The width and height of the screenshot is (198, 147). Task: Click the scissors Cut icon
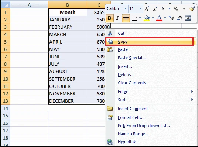110,33
